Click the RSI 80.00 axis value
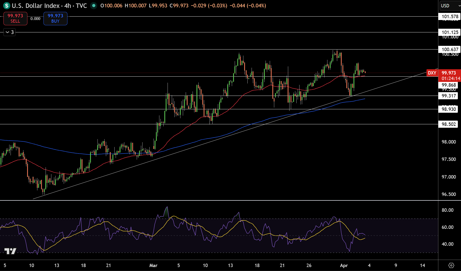Viewport: 461px width, 271px height. coord(448,210)
